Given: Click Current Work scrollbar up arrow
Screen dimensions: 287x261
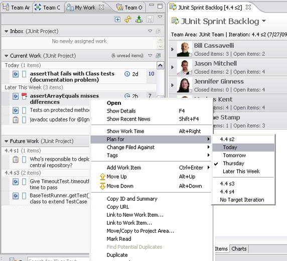Looking at the screenshot, I should (161, 65).
